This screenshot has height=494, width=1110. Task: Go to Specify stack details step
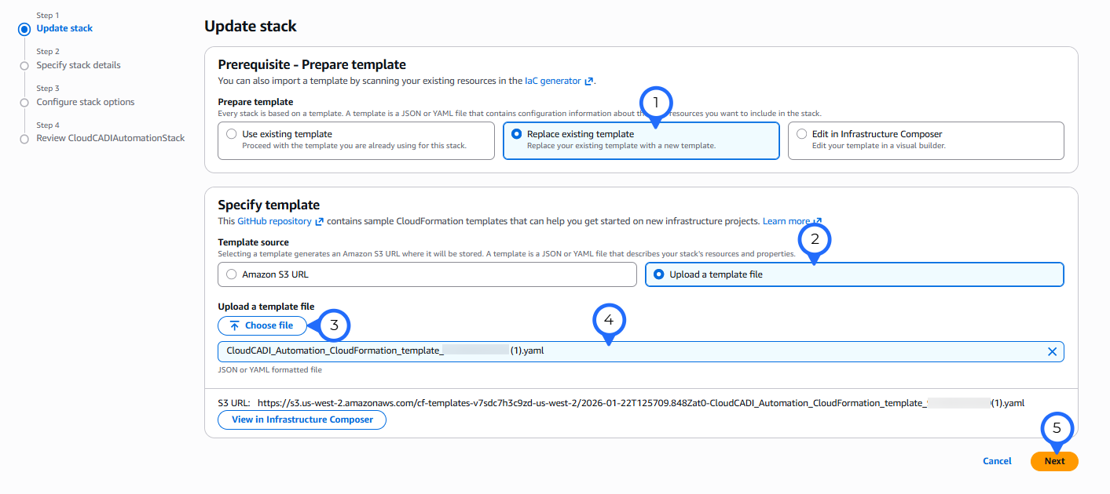tap(79, 65)
